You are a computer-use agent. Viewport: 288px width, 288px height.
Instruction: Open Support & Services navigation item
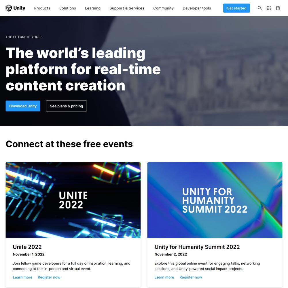click(127, 8)
